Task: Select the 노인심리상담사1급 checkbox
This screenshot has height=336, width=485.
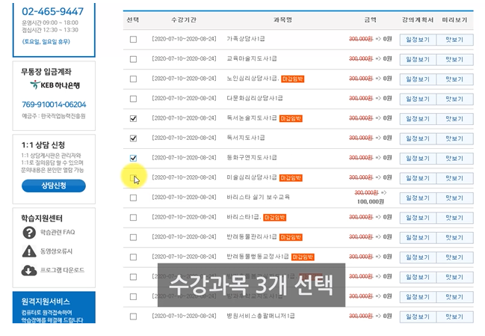Action: (x=133, y=79)
